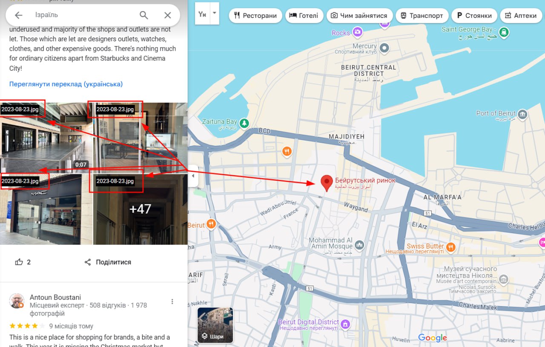Click the Nicolas Sursock museum marker icon
Image resolution: width=545 pixels, height=347 pixels.
pyautogui.click(x=504, y=280)
